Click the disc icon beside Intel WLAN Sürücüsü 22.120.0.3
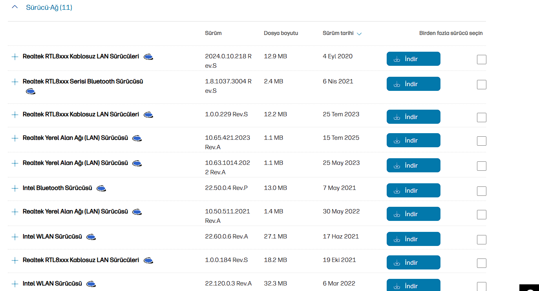The image size is (539, 291). (x=91, y=284)
